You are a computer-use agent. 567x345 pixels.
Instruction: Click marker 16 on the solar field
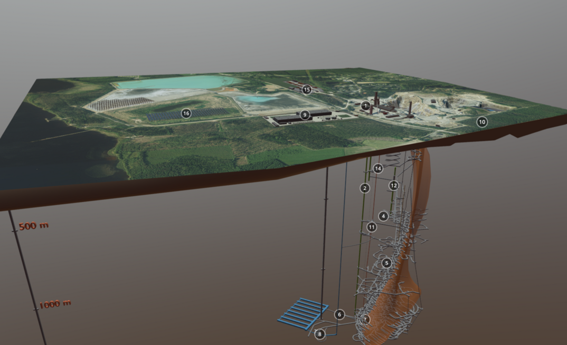click(x=186, y=113)
